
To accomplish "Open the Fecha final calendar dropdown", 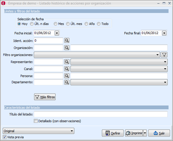I will pos(164,33).
